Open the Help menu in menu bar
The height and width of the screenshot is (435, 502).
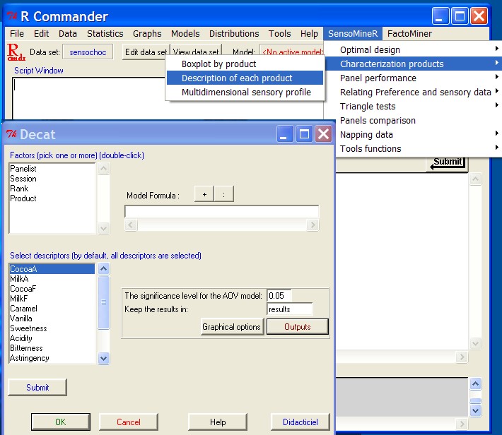click(x=309, y=34)
